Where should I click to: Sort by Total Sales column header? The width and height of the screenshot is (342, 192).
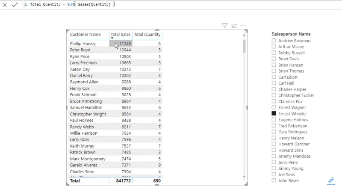point(121,35)
